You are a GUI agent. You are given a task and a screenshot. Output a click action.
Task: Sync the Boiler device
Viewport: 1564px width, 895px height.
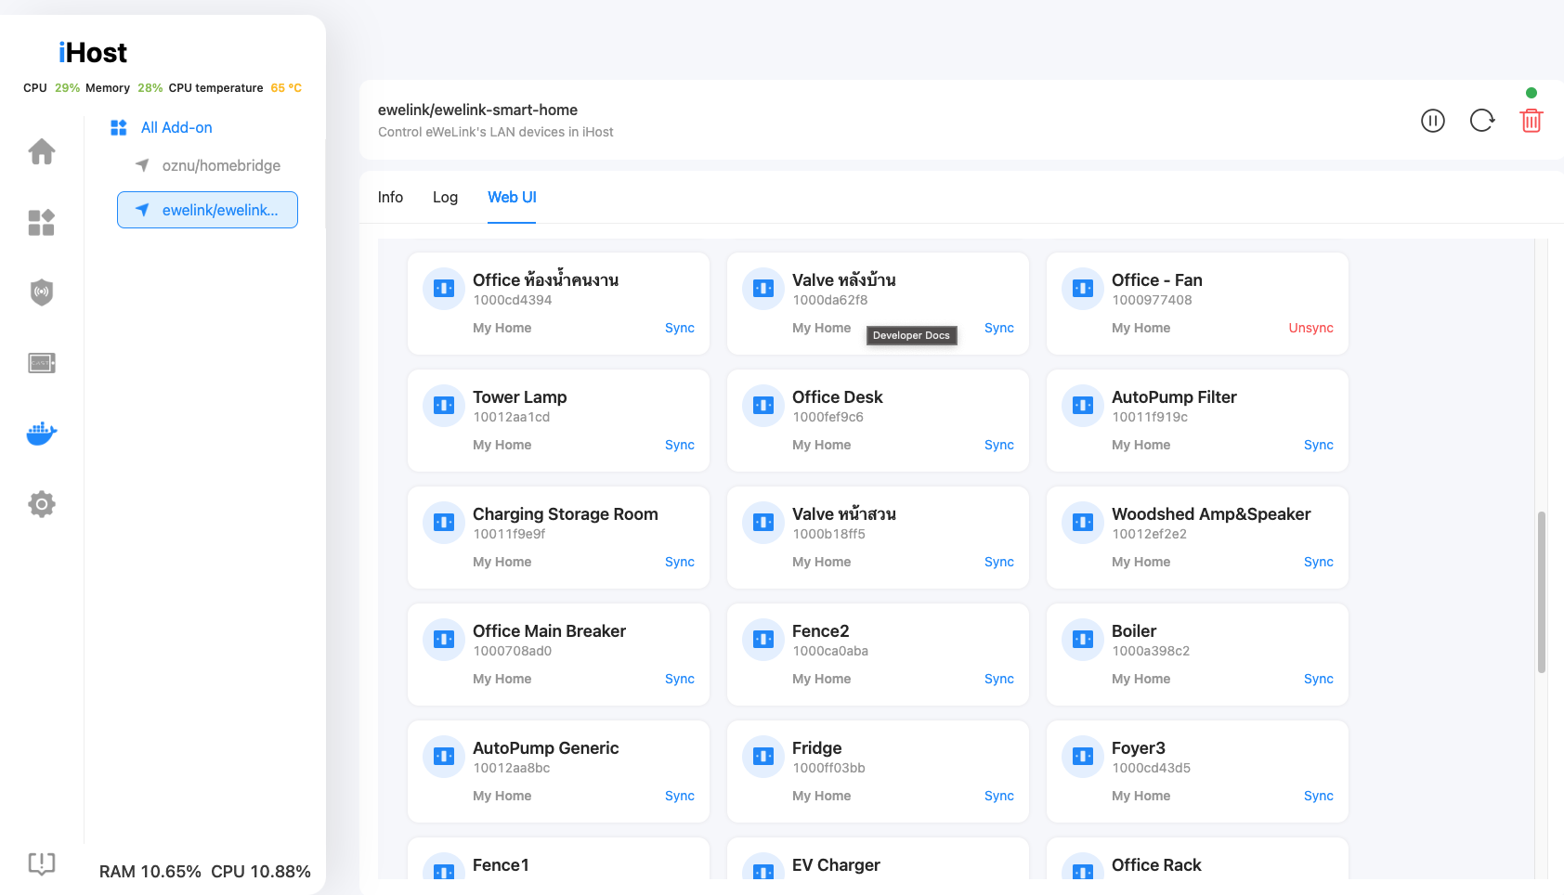point(1319,679)
